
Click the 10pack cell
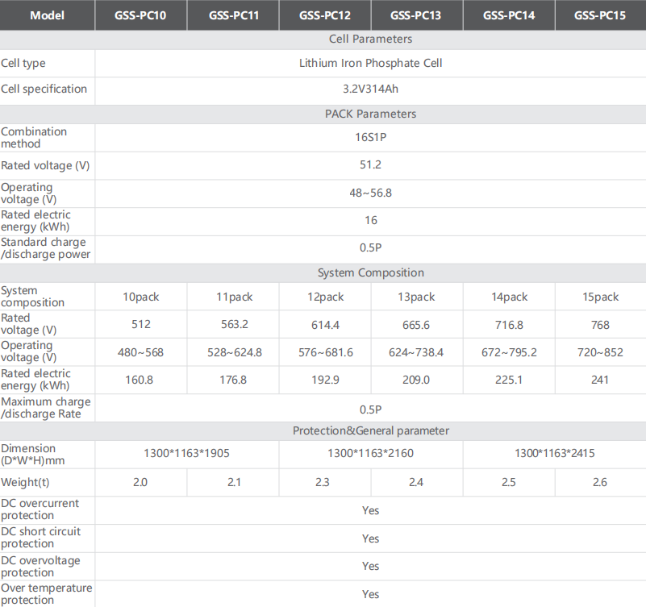140,297
